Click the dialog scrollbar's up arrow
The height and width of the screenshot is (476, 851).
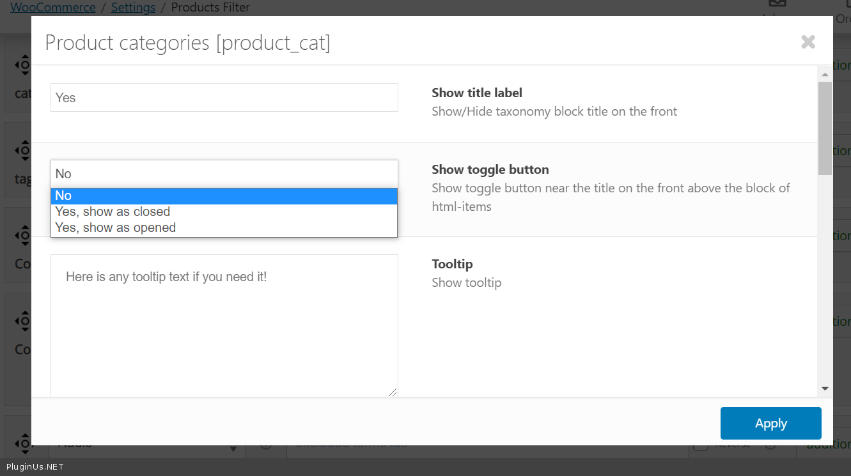click(825, 75)
